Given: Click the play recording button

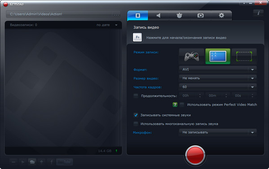Looking at the screenshot, I should pyautogui.click(x=23, y=162).
